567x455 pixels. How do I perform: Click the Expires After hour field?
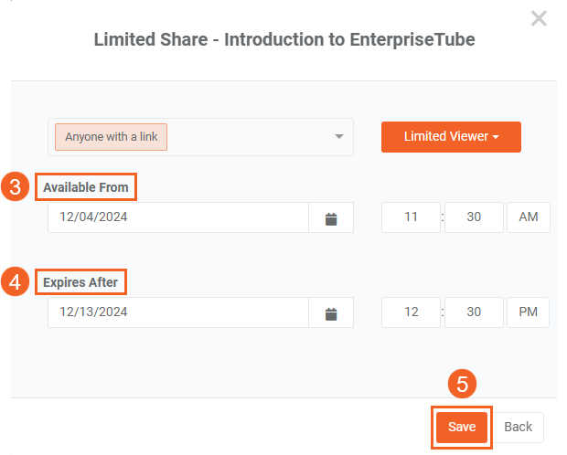[411, 312]
